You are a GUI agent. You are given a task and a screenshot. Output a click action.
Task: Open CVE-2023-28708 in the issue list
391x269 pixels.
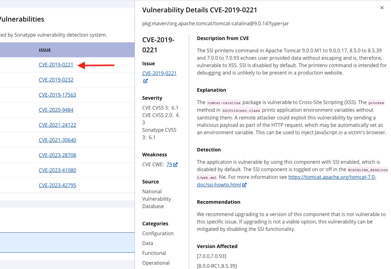pos(58,155)
